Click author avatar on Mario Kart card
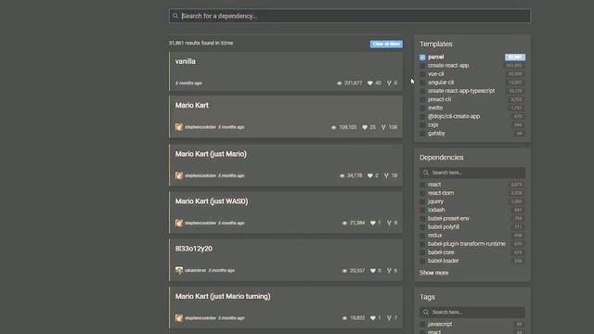 pyautogui.click(x=179, y=127)
